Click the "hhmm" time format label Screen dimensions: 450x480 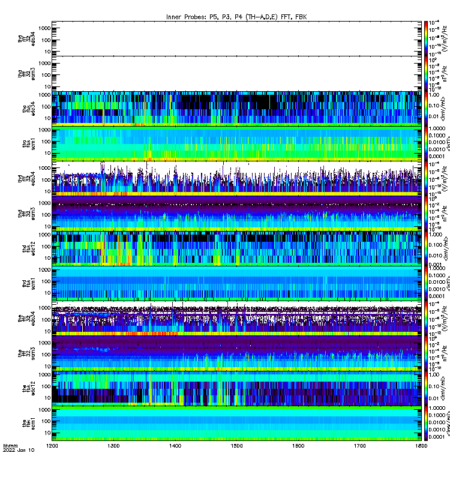(x=10, y=446)
